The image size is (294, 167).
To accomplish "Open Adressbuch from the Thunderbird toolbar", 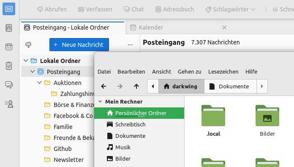I will pyautogui.click(x=175, y=9).
